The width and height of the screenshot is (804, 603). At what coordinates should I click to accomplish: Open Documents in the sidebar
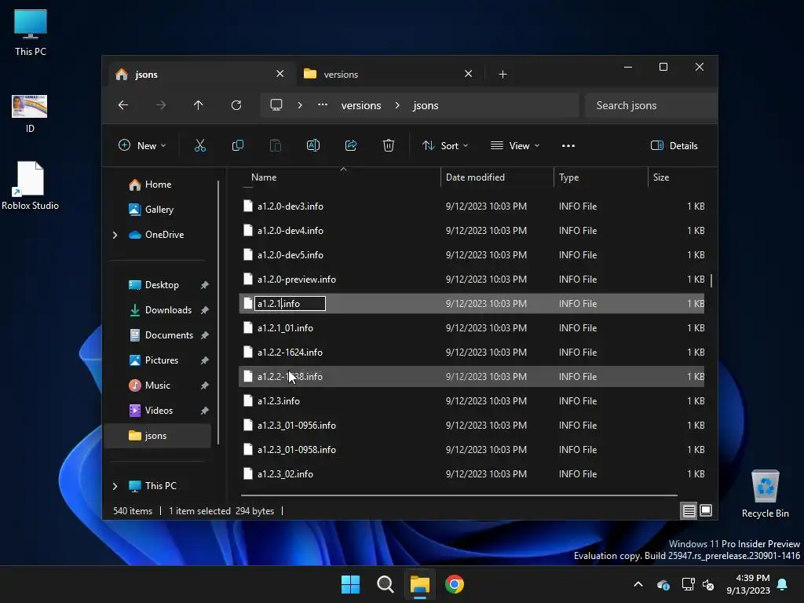point(157,334)
